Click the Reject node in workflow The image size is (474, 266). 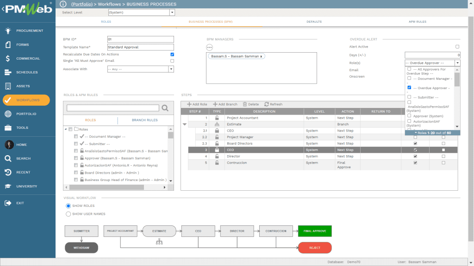(315, 248)
